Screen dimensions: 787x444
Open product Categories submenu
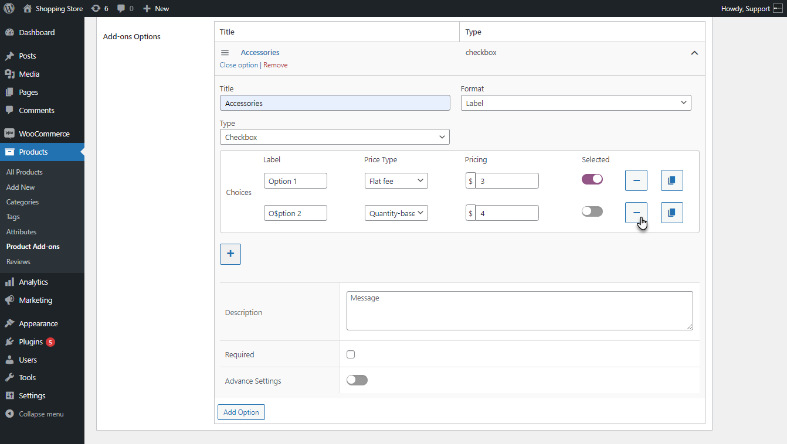[x=22, y=202]
